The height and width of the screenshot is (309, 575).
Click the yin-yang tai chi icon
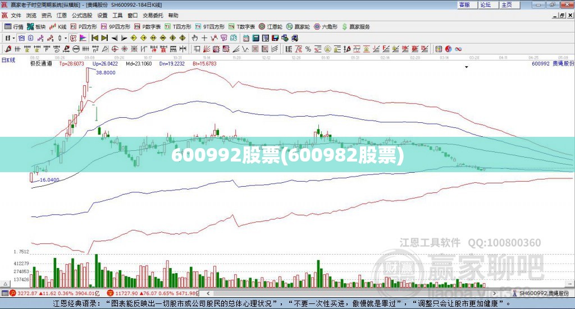(449, 49)
